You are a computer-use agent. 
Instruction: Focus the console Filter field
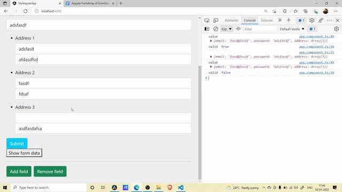pos(260,29)
